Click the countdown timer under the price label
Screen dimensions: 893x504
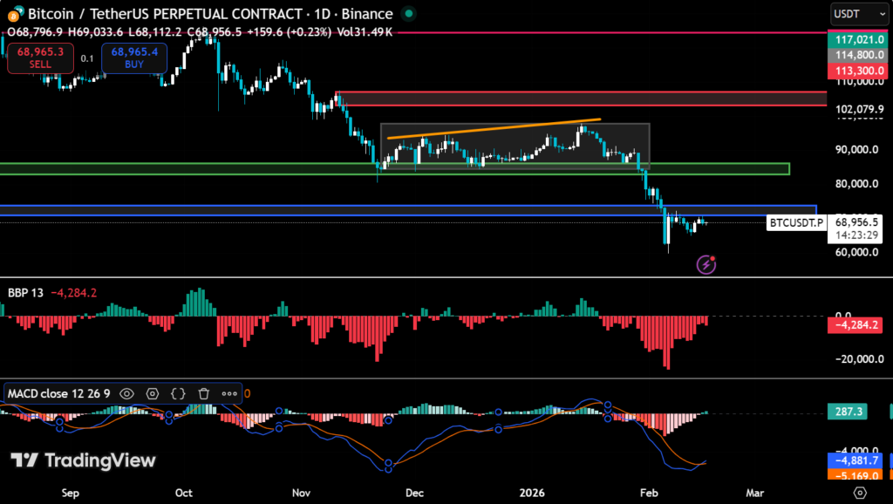click(x=859, y=233)
